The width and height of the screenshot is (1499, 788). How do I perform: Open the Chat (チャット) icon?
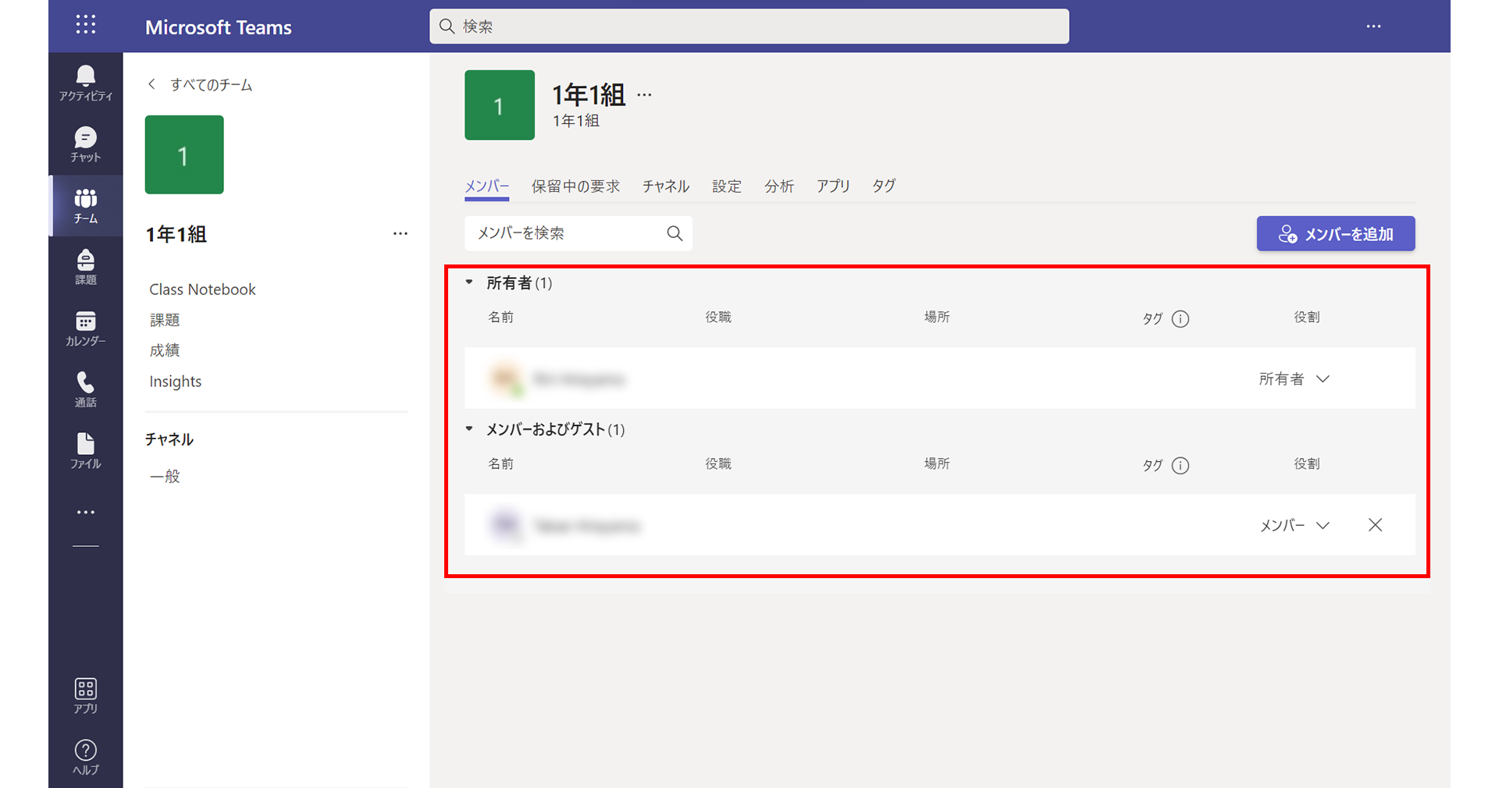tap(86, 144)
